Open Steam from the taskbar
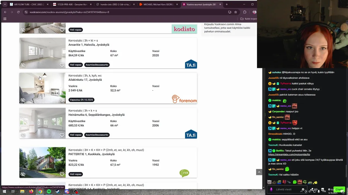This screenshot has width=348, height=195. pyautogui.click(x=58, y=191)
